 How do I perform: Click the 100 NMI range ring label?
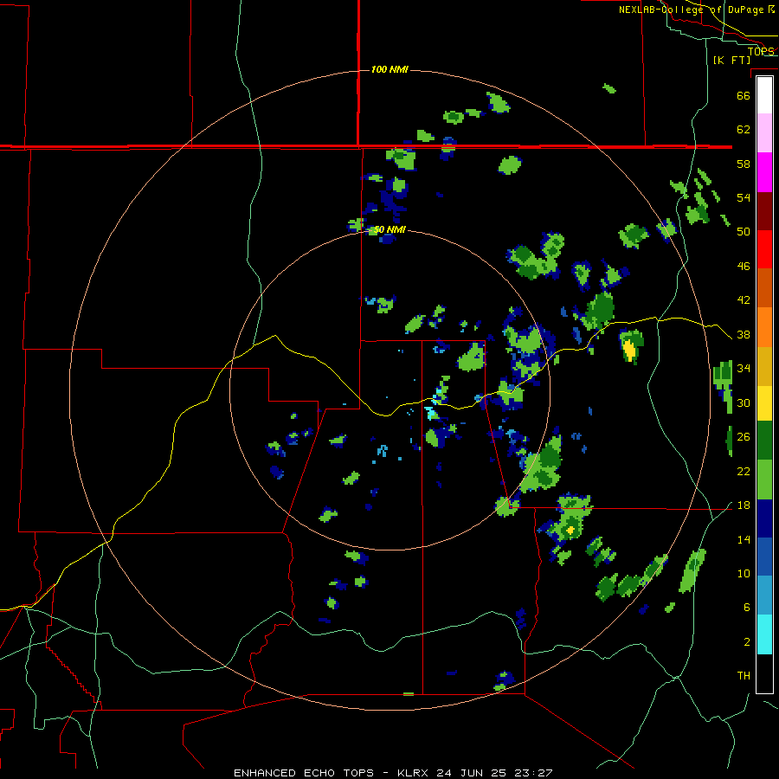pos(389,69)
